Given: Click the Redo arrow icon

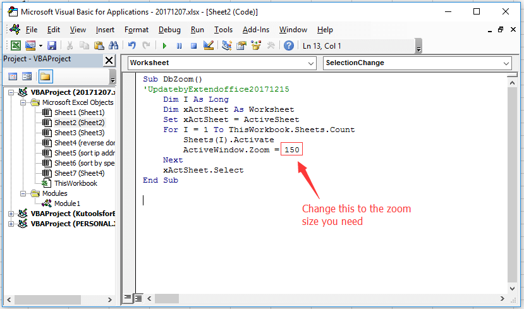Looking at the screenshot, I should pyautogui.click(x=146, y=45).
